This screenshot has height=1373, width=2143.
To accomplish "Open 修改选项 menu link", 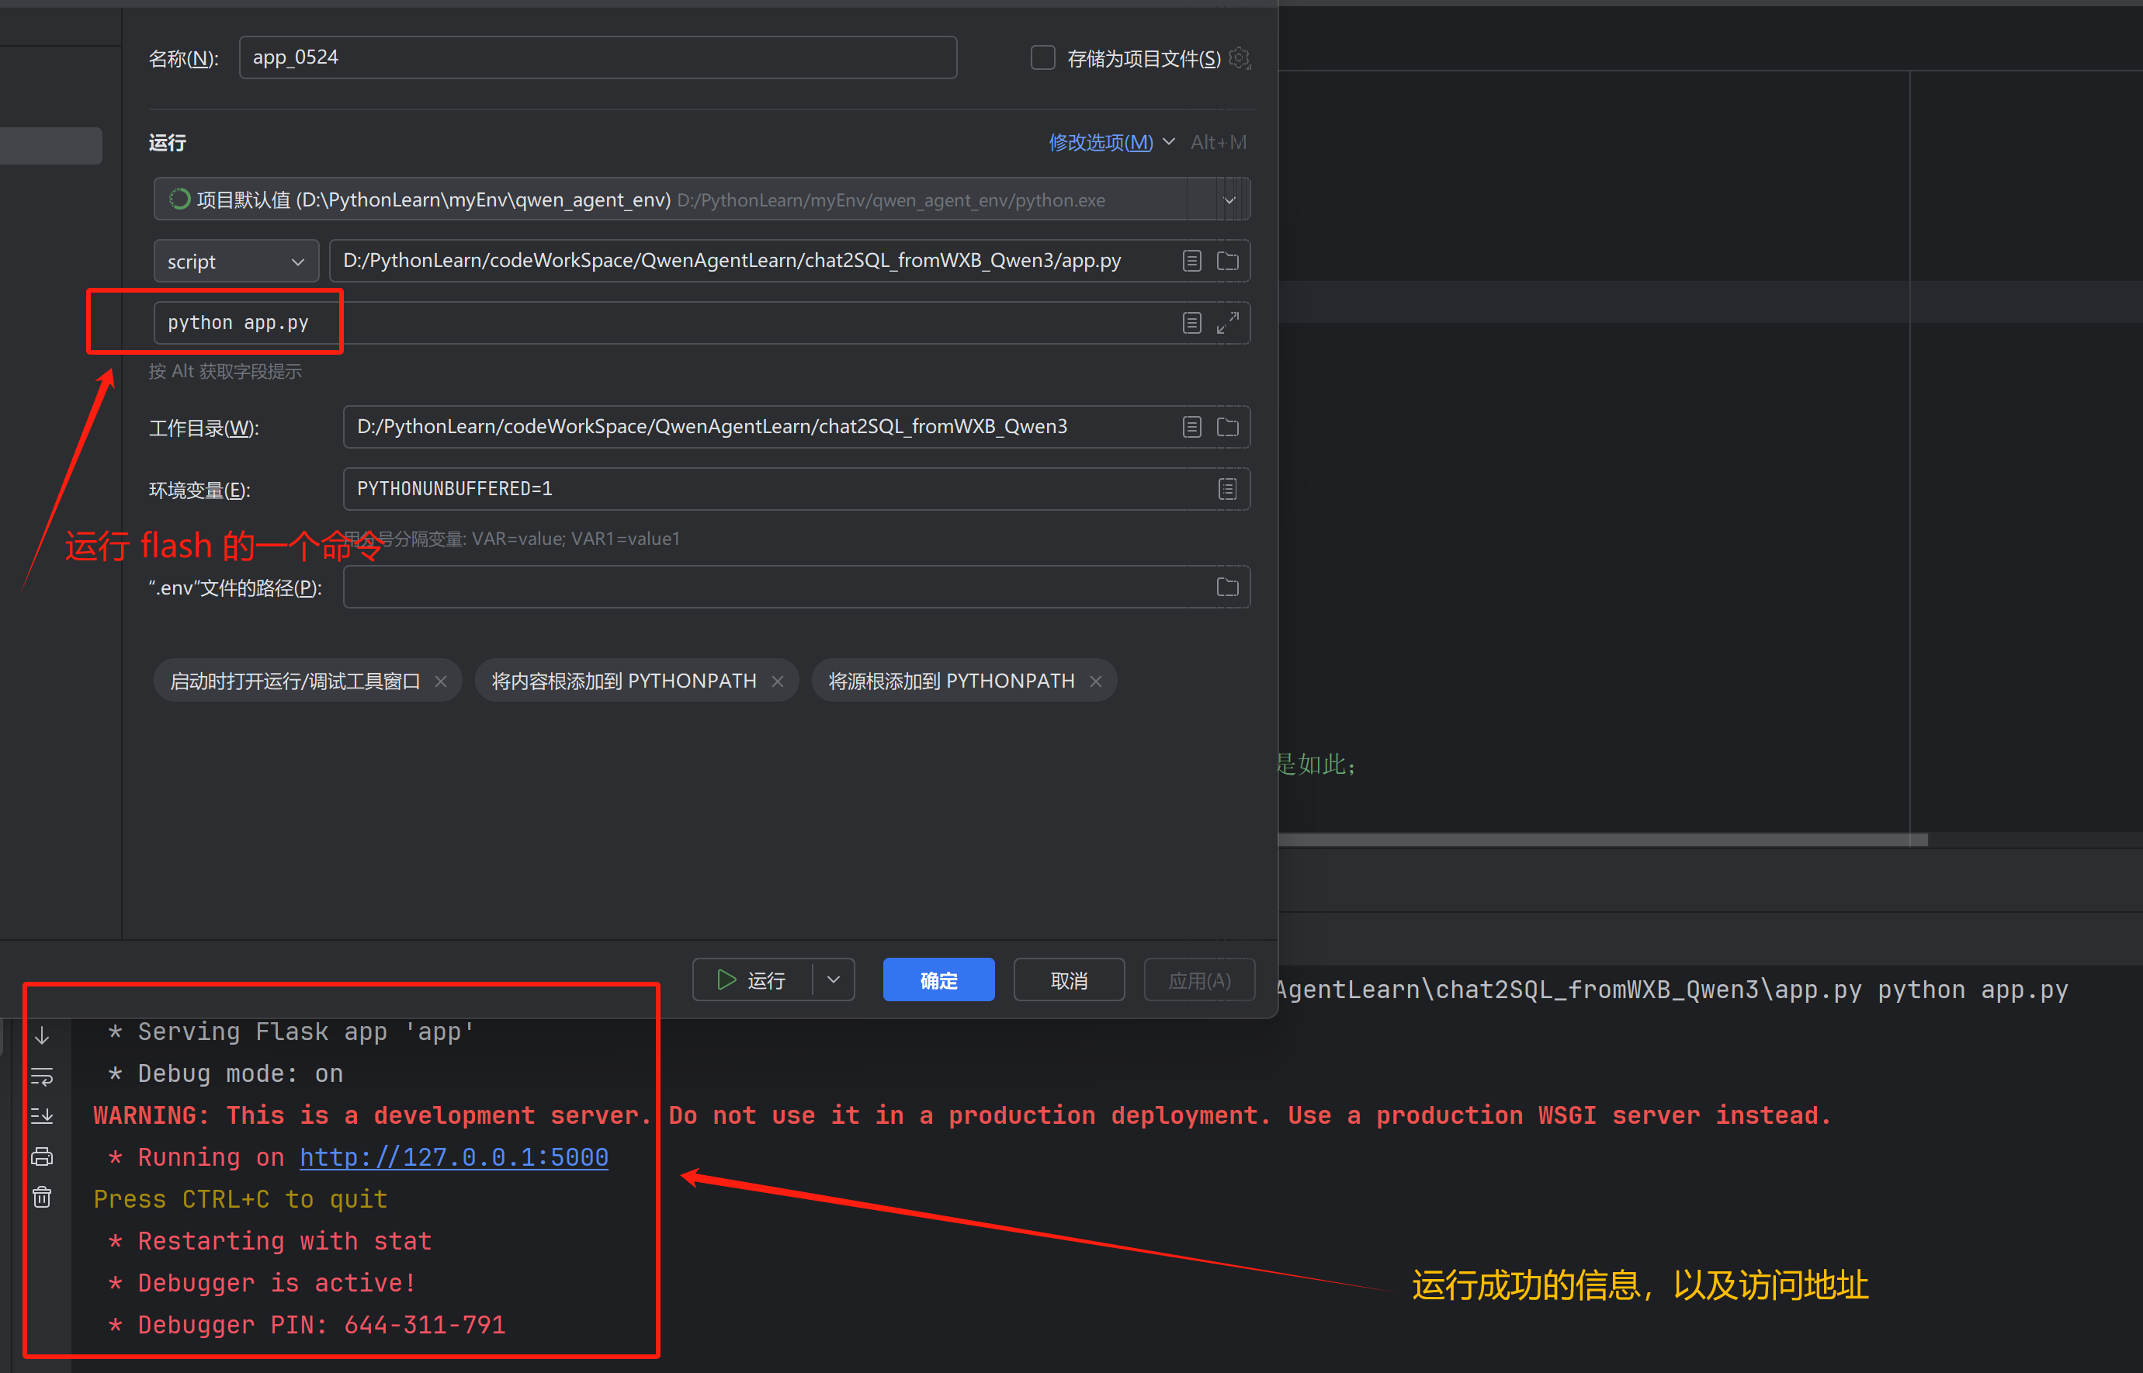I will pyautogui.click(x=1101, y=143).
